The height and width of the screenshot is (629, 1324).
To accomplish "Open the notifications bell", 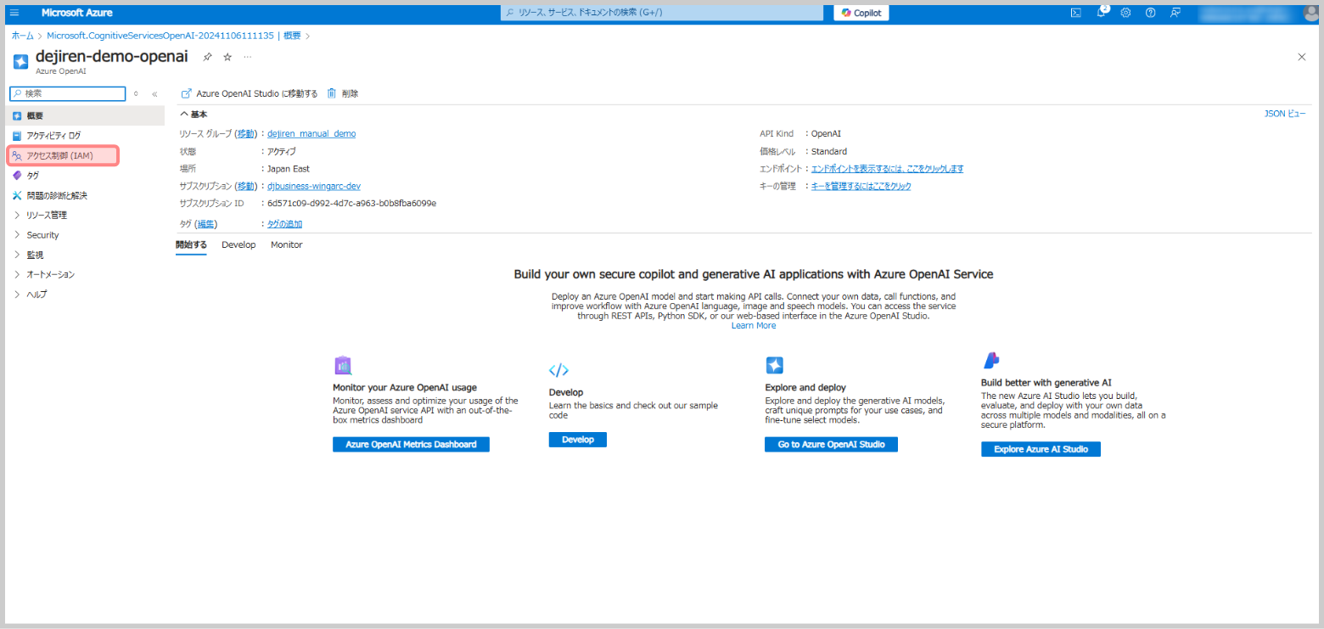I will tap(1101, 13).
